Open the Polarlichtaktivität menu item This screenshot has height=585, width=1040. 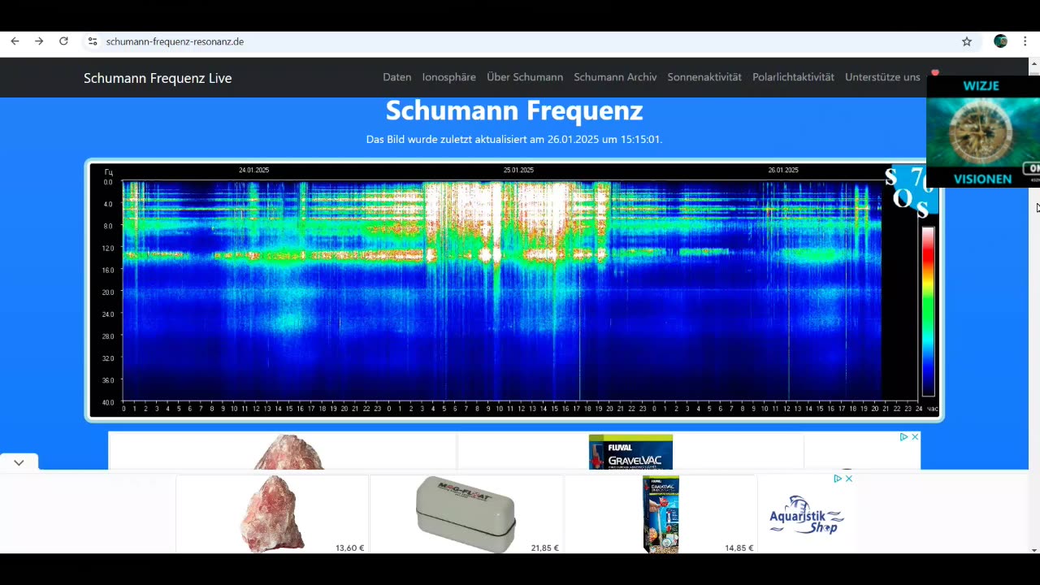coord(793,77)
